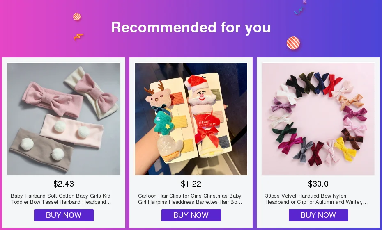The image size is (382, 230).
Task: Open the Baby Hairband Soft Cotton title link
Action: (x=61, y=199)
